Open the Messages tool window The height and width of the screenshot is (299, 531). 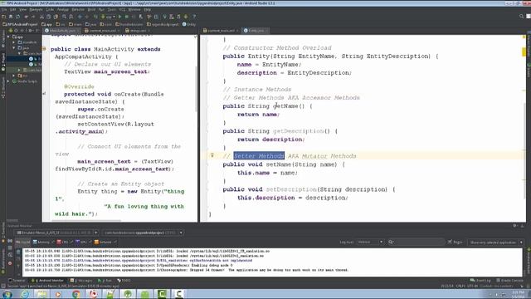pyautogui.click(x=81, y=281)
